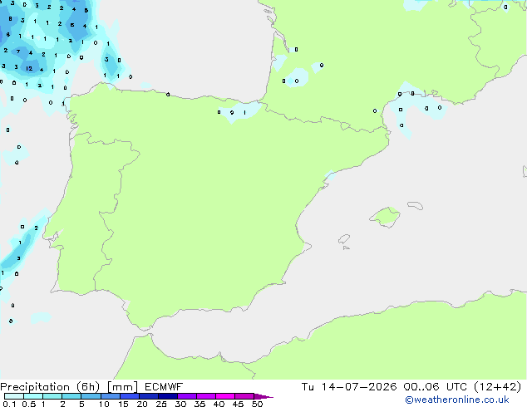The height and width of the screenshot is (407, 527).
Task: Click the legend label '50'
Action: pyautogui.click(x=257, y=404)
